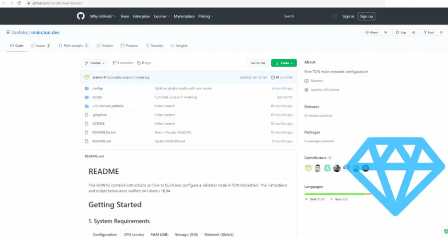Click the scales icon beside Apache-2.0 License
The height and width of the screenshot is (237, 448).
point(306,90)
